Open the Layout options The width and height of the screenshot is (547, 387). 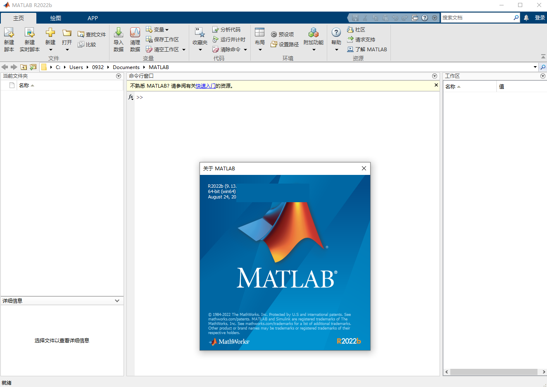coord(259,33)
